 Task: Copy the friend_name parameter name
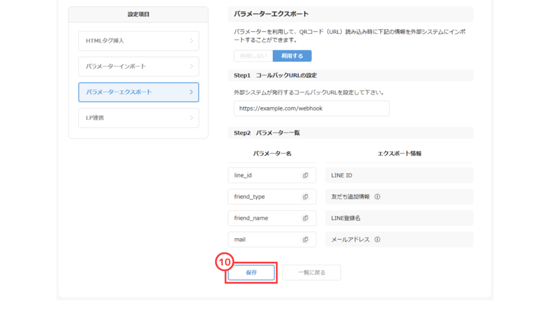coord(305,218)
